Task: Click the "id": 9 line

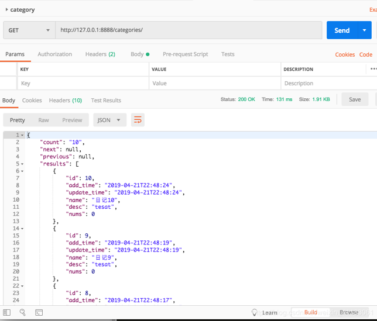Action: point(78,236)
